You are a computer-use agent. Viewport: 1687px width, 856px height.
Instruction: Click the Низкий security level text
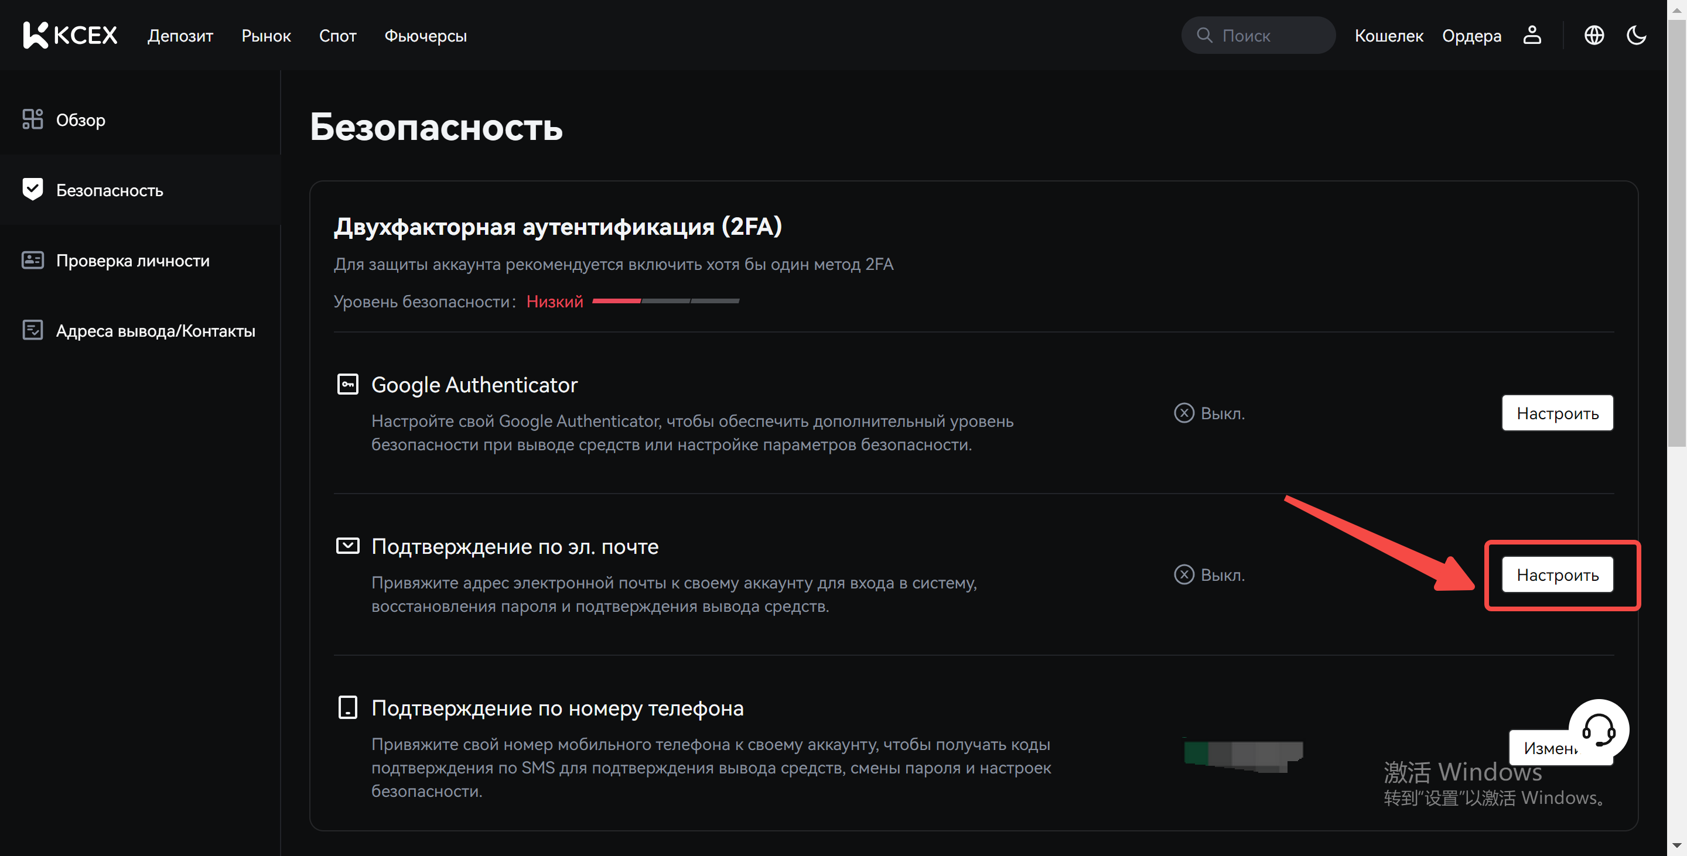point(555,302)
